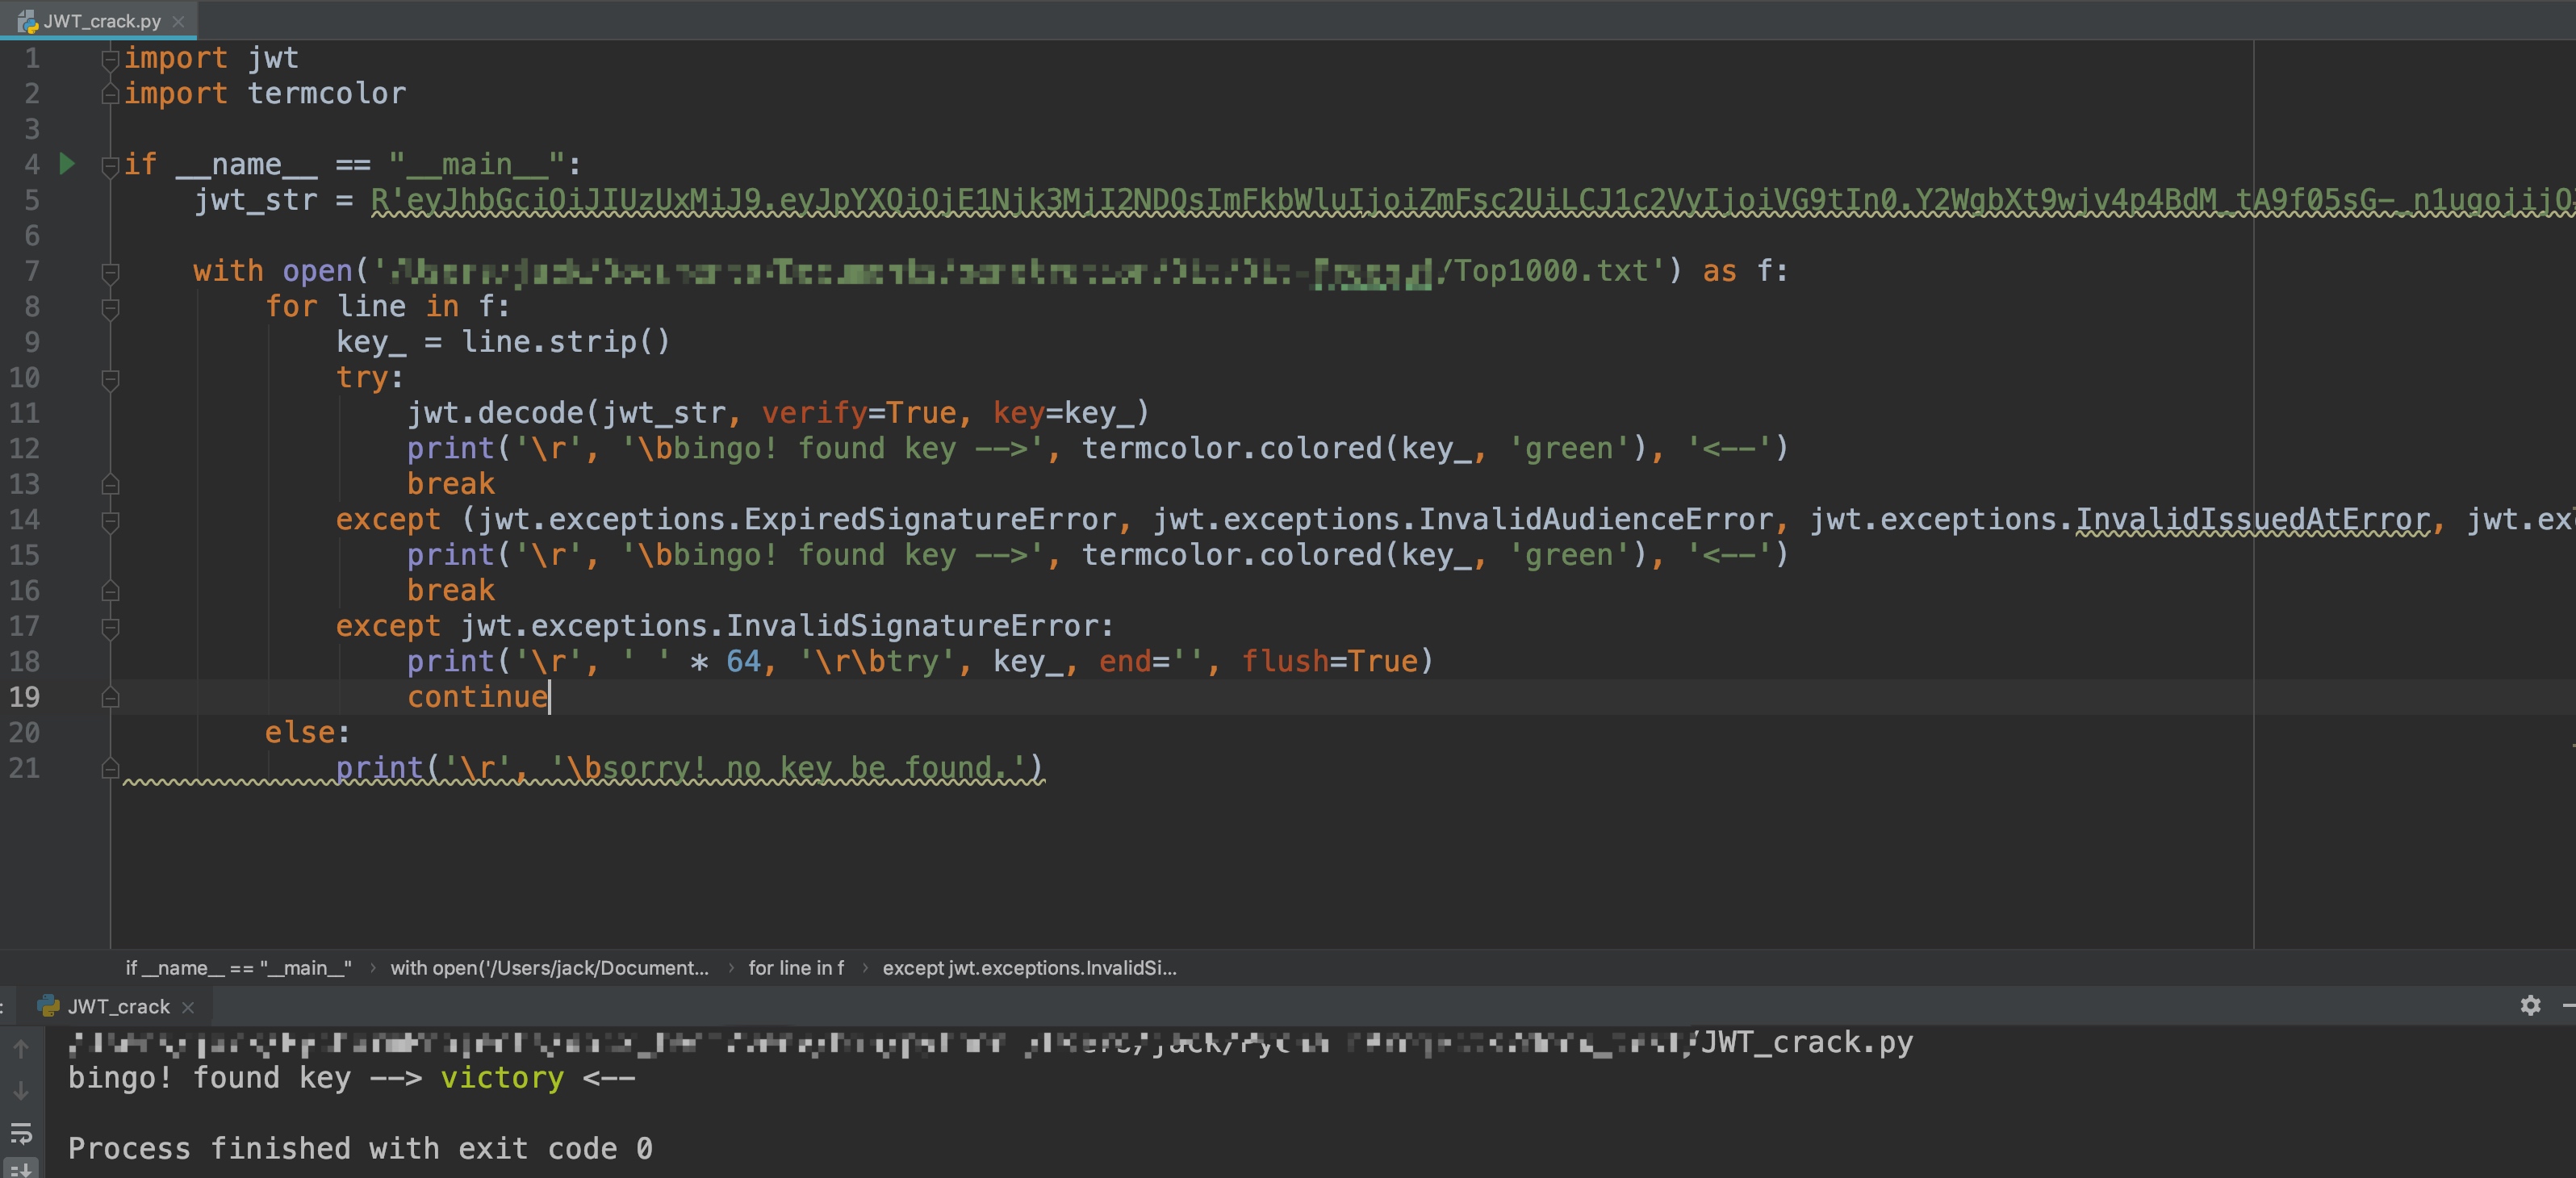The height and width of the screenshot is (1178, 2576).
Task: Click the blurred script path link ending JWT_crack.py
Action: pyautogui.click(x=991, y=1043)
